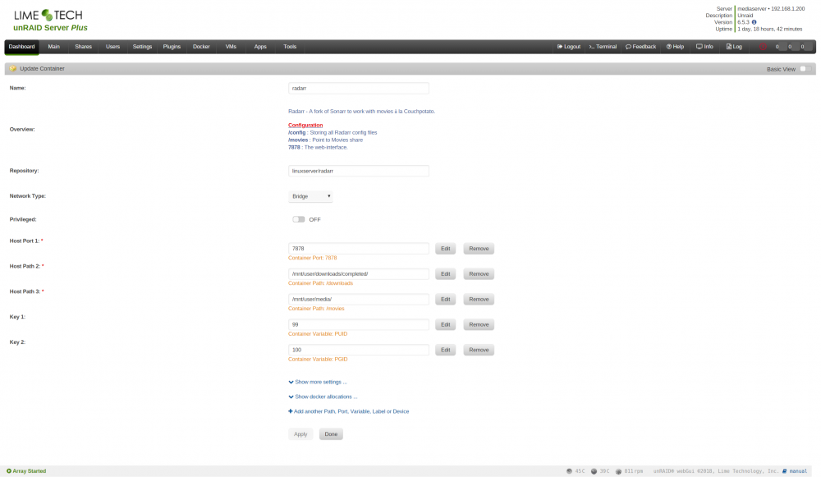Open the Tools tab
Viewport: 821px width, 477px height.
coord(290,47)
